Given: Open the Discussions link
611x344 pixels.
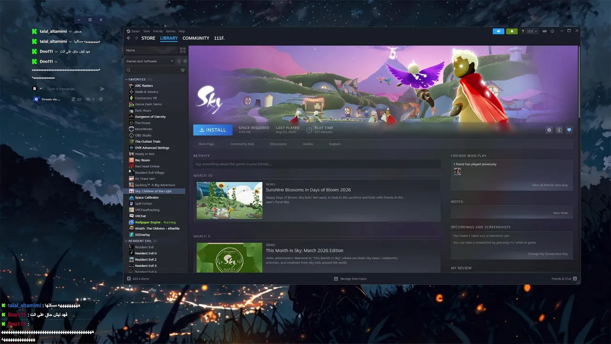Looking at the screenshot, I should click(278, 144).
